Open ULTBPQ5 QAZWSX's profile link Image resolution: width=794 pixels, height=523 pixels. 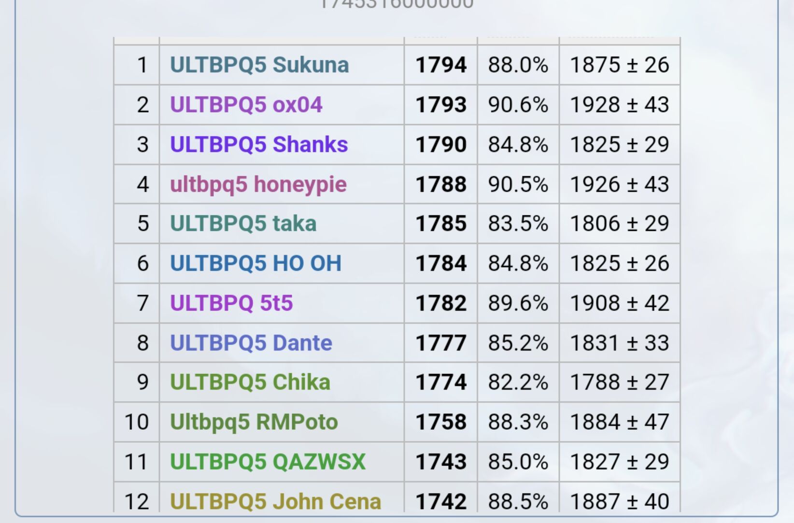tap(268, 462)
